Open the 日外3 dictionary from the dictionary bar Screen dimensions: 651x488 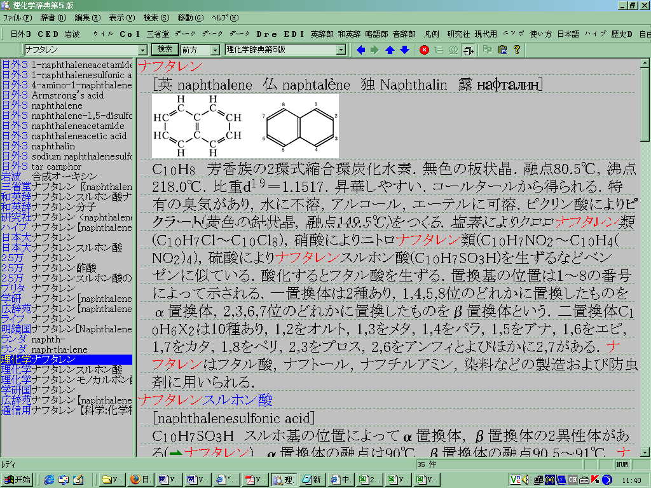[x=20, y=34]
